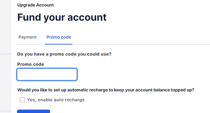
Task: Select the Promo code tab
Action: (x=59, y=37)
